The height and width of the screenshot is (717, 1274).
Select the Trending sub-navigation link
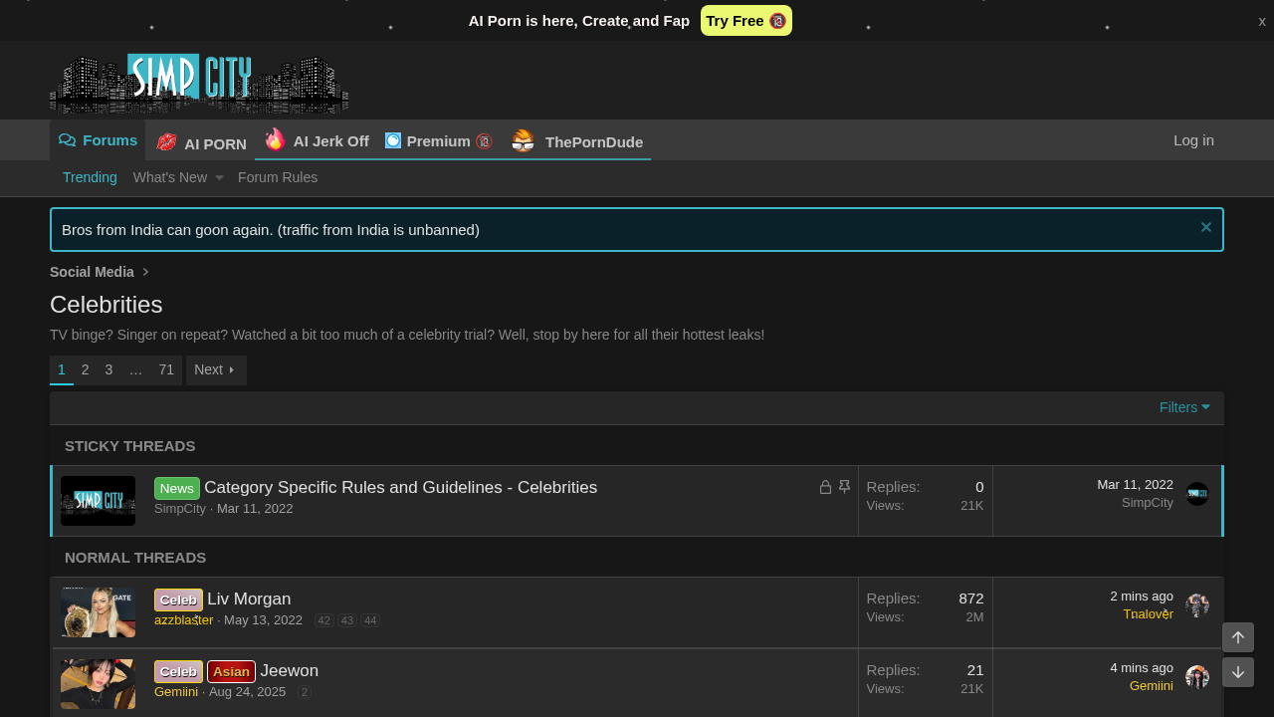[x=90, y=177]
